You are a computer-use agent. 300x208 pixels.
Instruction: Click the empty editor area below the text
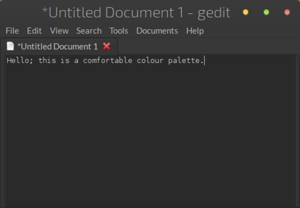pos(150,134)
